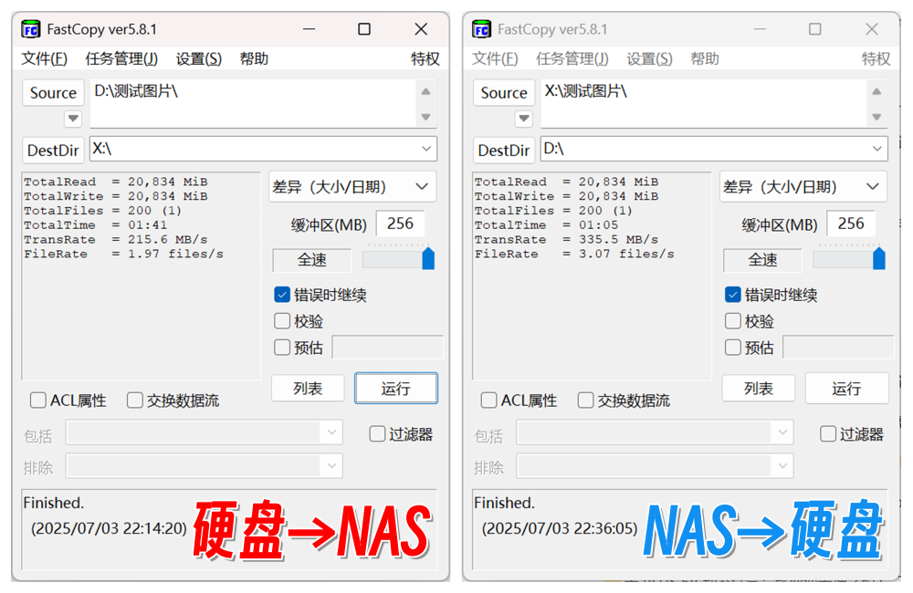Click source field scroll-up arrow in left window
Screen dimensions: 913x593
pos(426,91)
